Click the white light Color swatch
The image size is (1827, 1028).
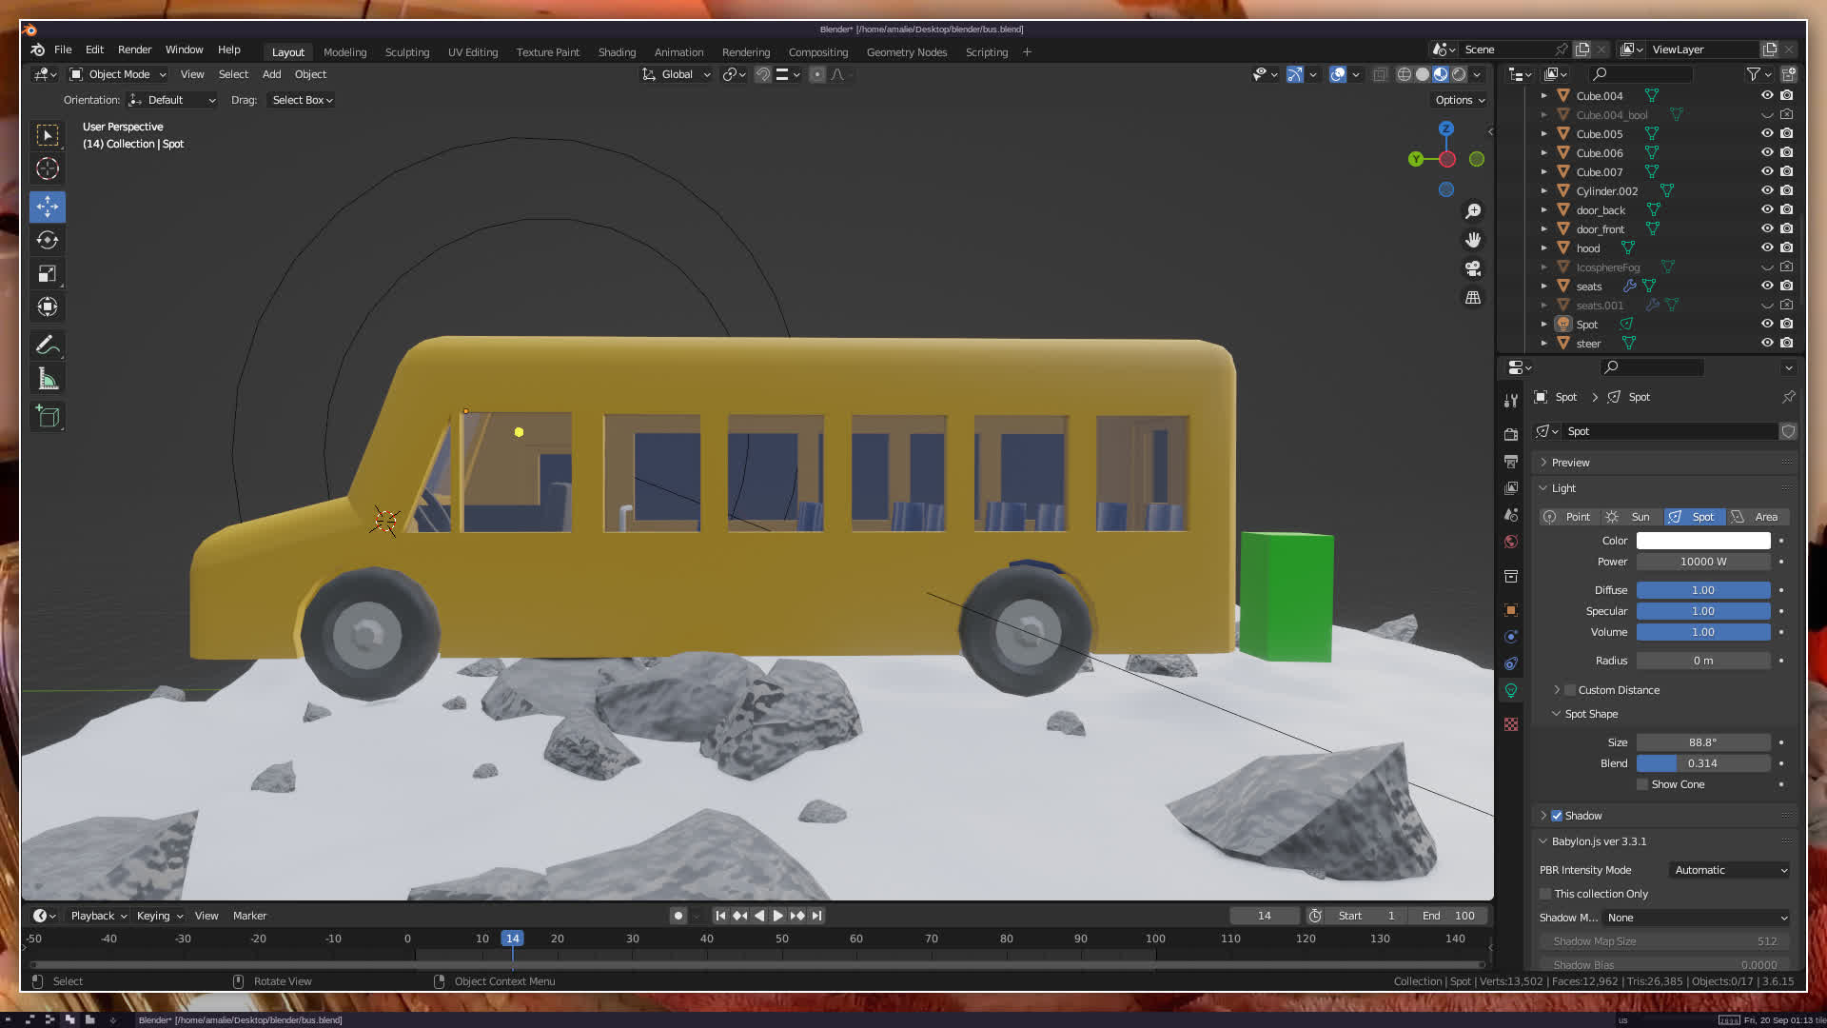1703,541
